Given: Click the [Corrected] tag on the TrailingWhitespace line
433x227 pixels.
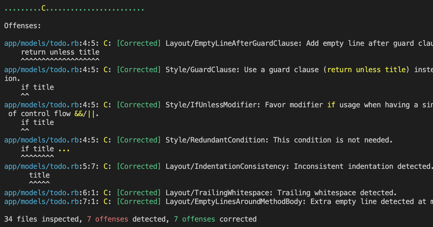Looking at the screenshot, I should [139, 193].
